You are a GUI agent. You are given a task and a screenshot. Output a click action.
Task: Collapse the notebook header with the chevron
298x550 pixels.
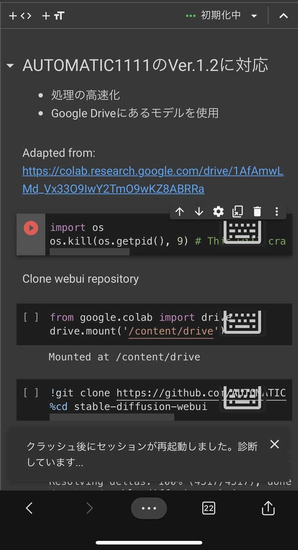coord(283,15)
